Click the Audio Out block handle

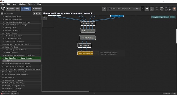[78, 51]
